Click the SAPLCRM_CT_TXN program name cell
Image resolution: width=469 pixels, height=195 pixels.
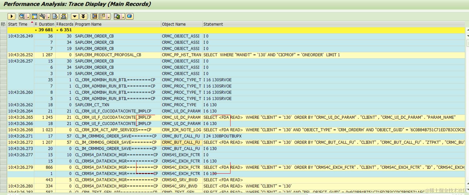click(x=117, y=105)
